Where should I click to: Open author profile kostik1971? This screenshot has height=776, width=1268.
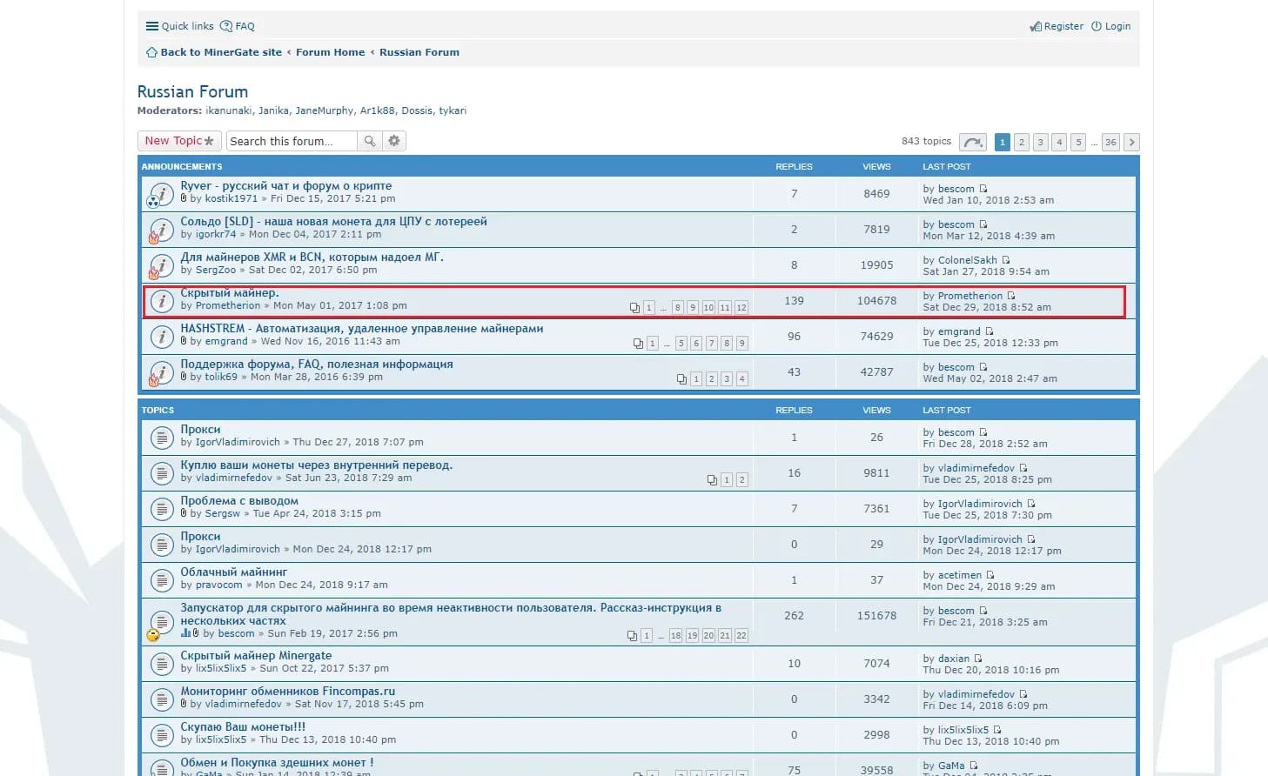pos(231,198)
